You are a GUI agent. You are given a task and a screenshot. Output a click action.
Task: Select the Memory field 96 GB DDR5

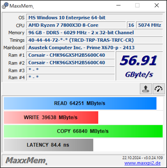point(95,33)
